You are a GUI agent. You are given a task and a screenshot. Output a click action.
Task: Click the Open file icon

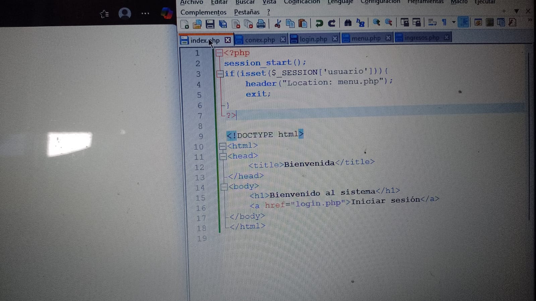click(x=197, y=24)
